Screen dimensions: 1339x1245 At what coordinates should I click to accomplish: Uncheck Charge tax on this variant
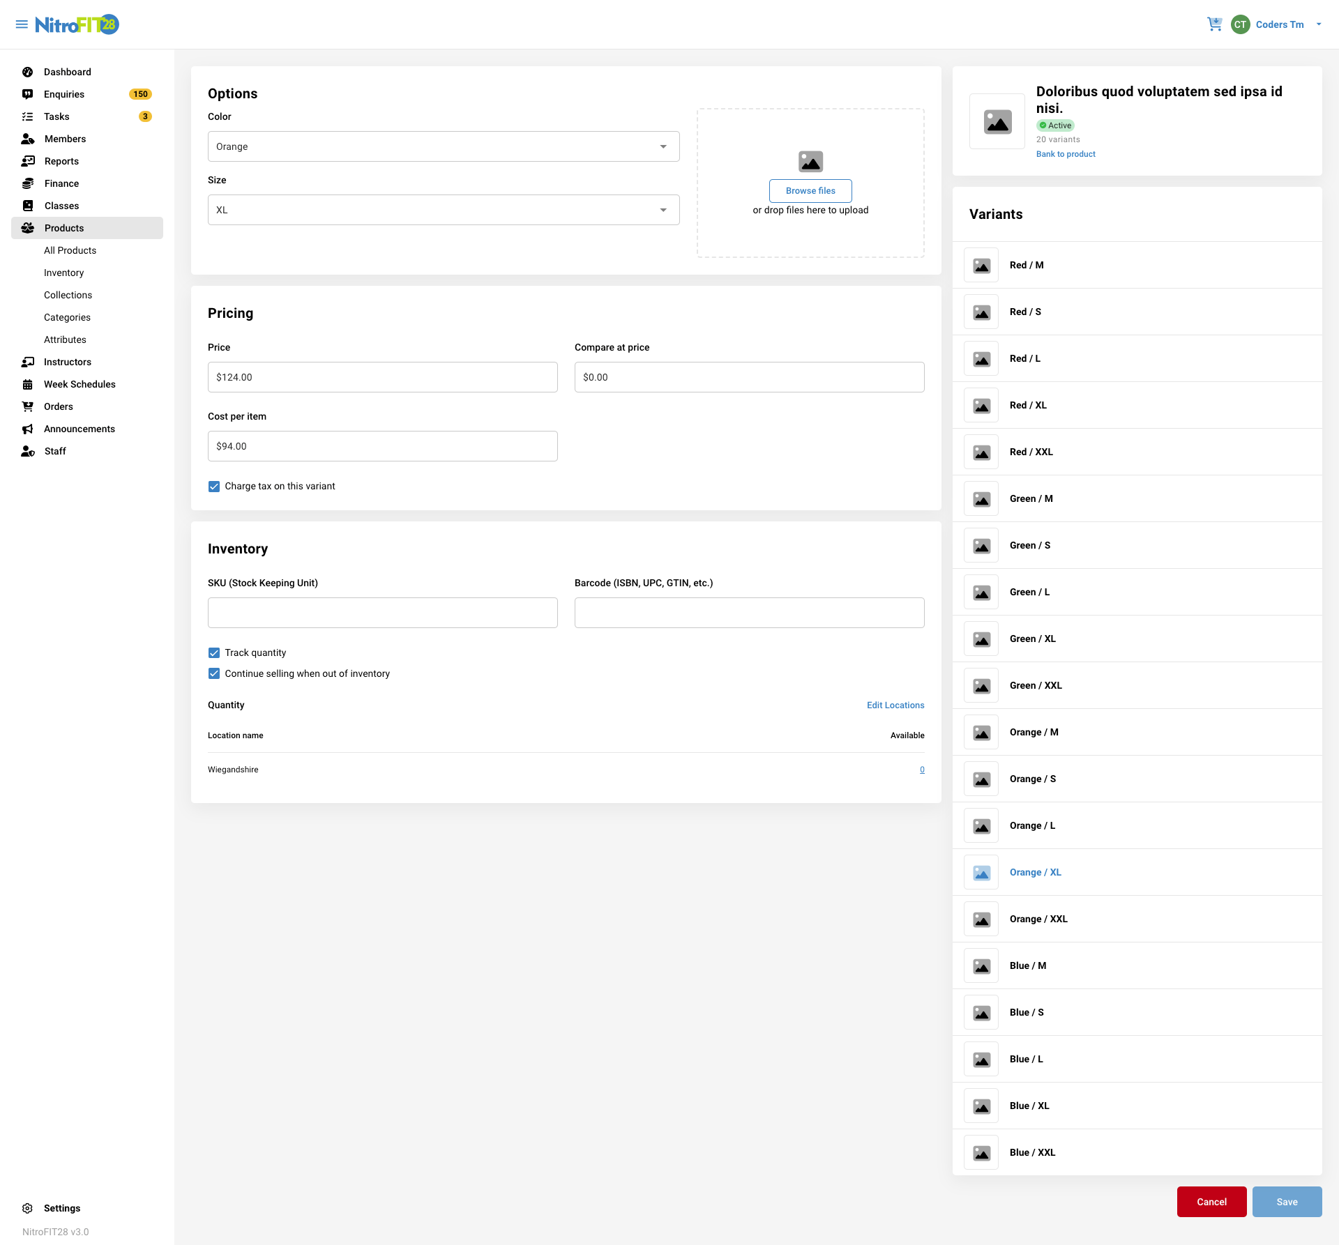[214, 487]
